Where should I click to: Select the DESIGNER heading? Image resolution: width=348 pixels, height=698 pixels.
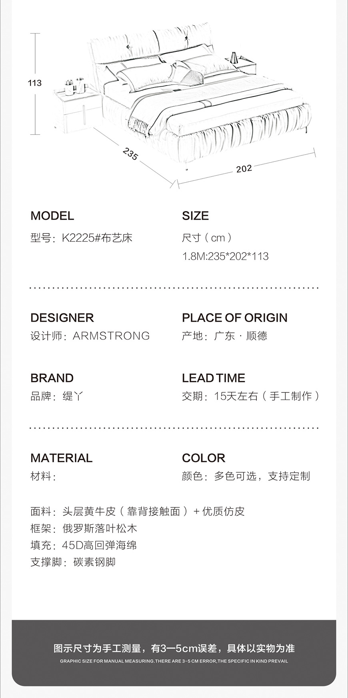[62, 318]
